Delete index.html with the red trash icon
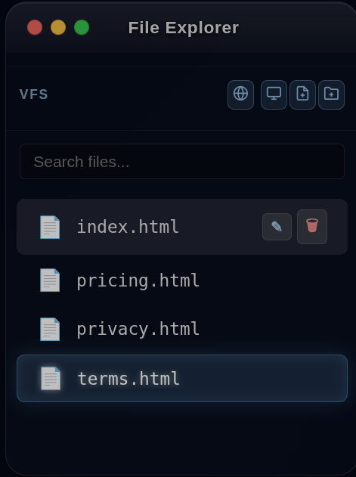 click(312, 227)
